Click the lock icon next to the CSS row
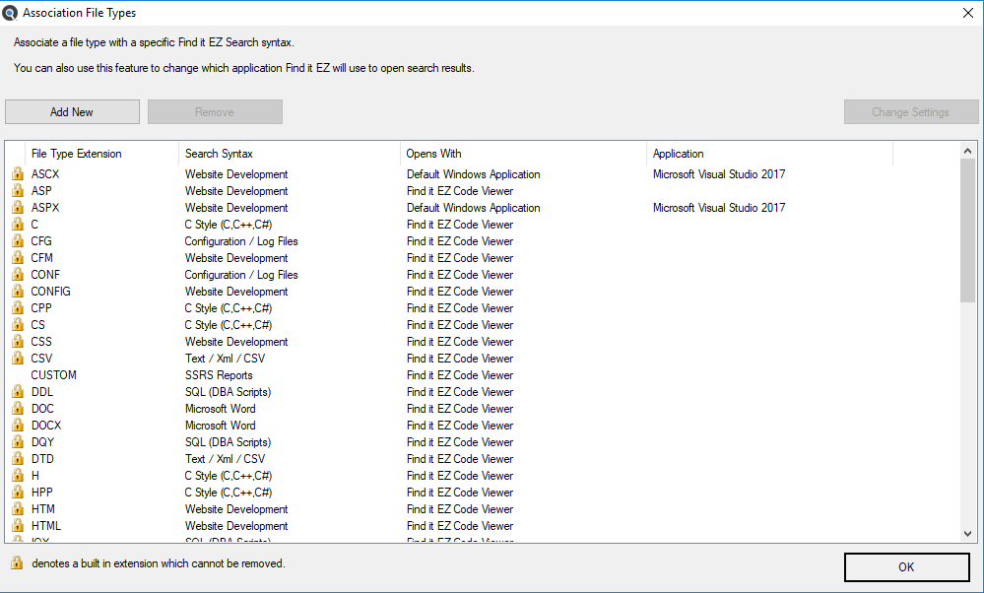The height and width of the screenshot is (593, 984). pyautogui.click(x=17, y=342)
